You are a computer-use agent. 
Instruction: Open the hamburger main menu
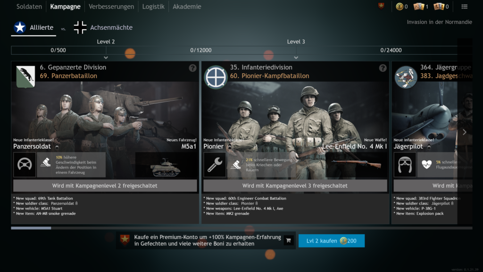[465, 7]
